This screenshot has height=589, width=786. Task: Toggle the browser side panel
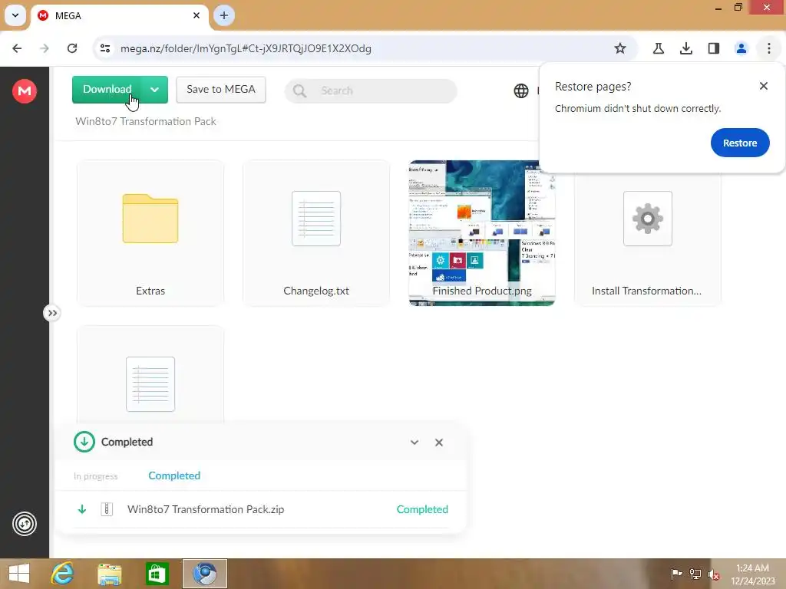point(714,48)
